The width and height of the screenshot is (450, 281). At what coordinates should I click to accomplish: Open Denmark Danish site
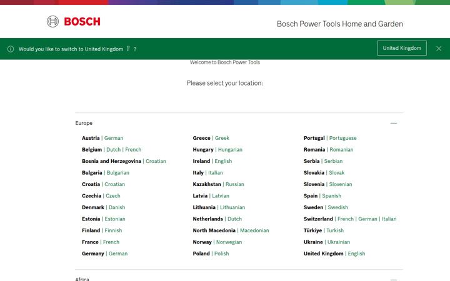(x=117, y=207)
